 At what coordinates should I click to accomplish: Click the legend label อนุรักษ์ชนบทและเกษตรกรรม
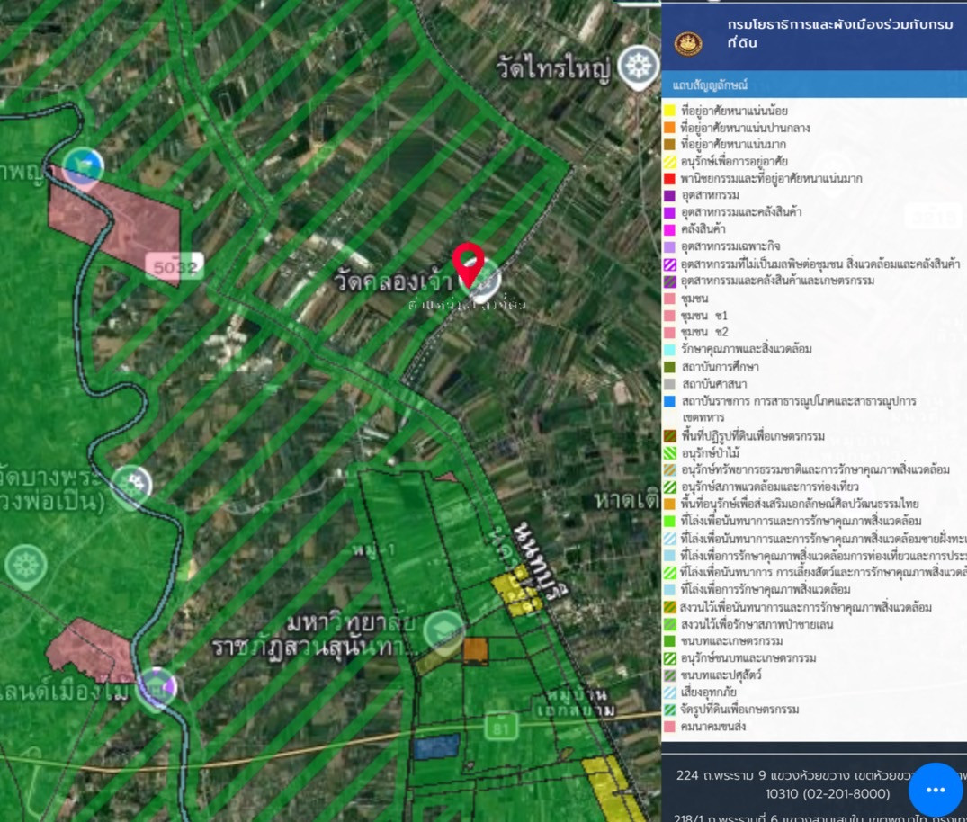(748, 658)
